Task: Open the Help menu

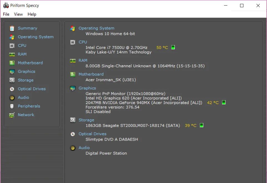Action: point(32,14)
